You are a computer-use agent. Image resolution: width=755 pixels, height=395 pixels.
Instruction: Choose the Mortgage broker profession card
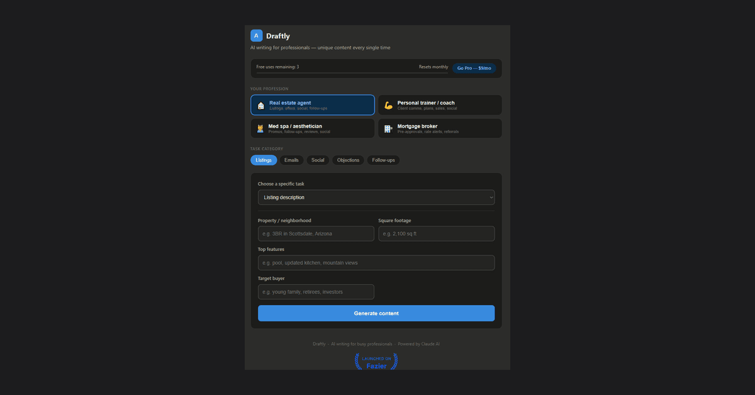440,128
